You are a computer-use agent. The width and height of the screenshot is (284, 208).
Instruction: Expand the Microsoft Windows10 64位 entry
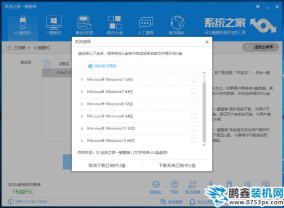tap(82, 141)
